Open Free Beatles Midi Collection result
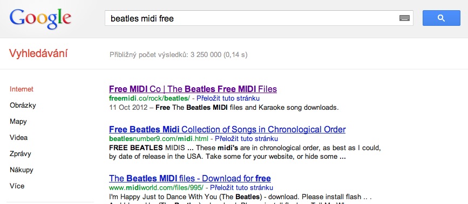468x204 pixels. tap(227, 129)
